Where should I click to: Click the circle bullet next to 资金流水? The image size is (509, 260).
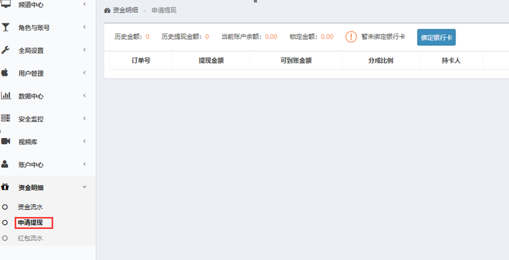click(x=5, y=207)
